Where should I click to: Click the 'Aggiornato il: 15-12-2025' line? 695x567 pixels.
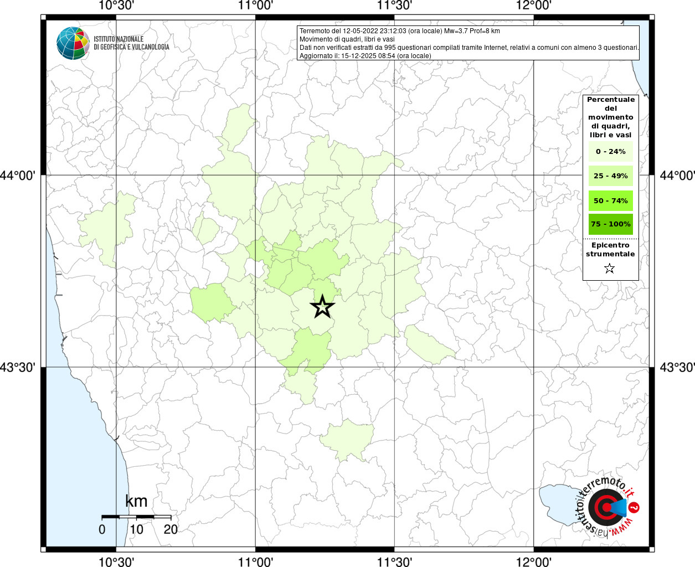click(x=365, y=56)
